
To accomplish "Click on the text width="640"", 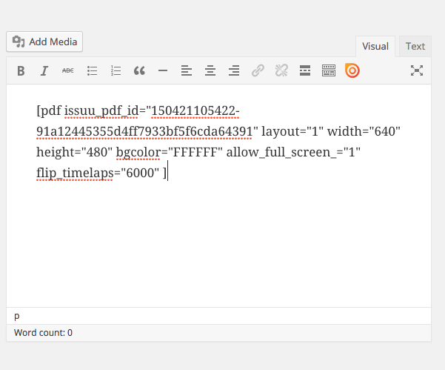I will (x=364, y=131).
